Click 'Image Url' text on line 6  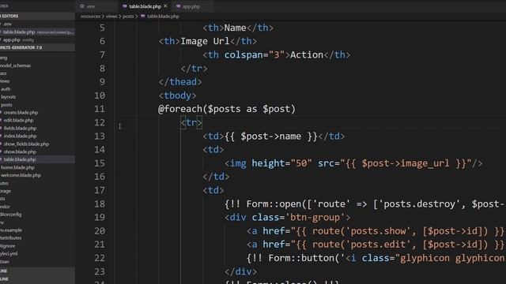tap(205, 41)
